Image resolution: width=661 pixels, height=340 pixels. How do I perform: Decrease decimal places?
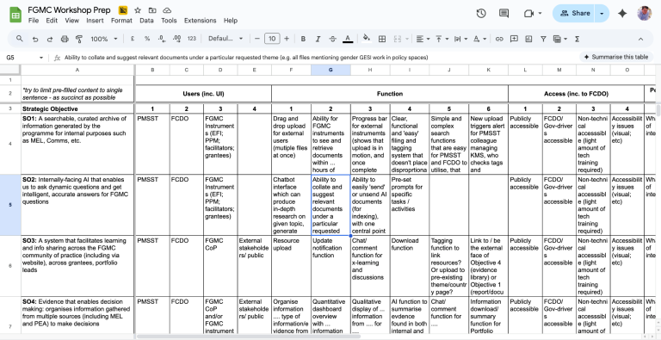click(162, 39)
